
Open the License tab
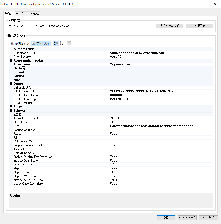[34, 14]
